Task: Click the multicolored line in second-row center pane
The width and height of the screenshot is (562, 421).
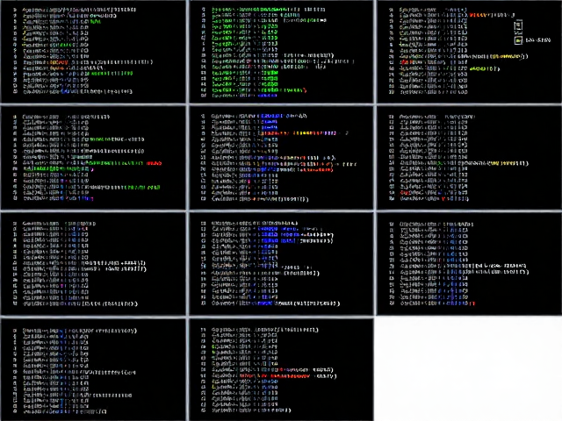Action: (x=298, y=133)
